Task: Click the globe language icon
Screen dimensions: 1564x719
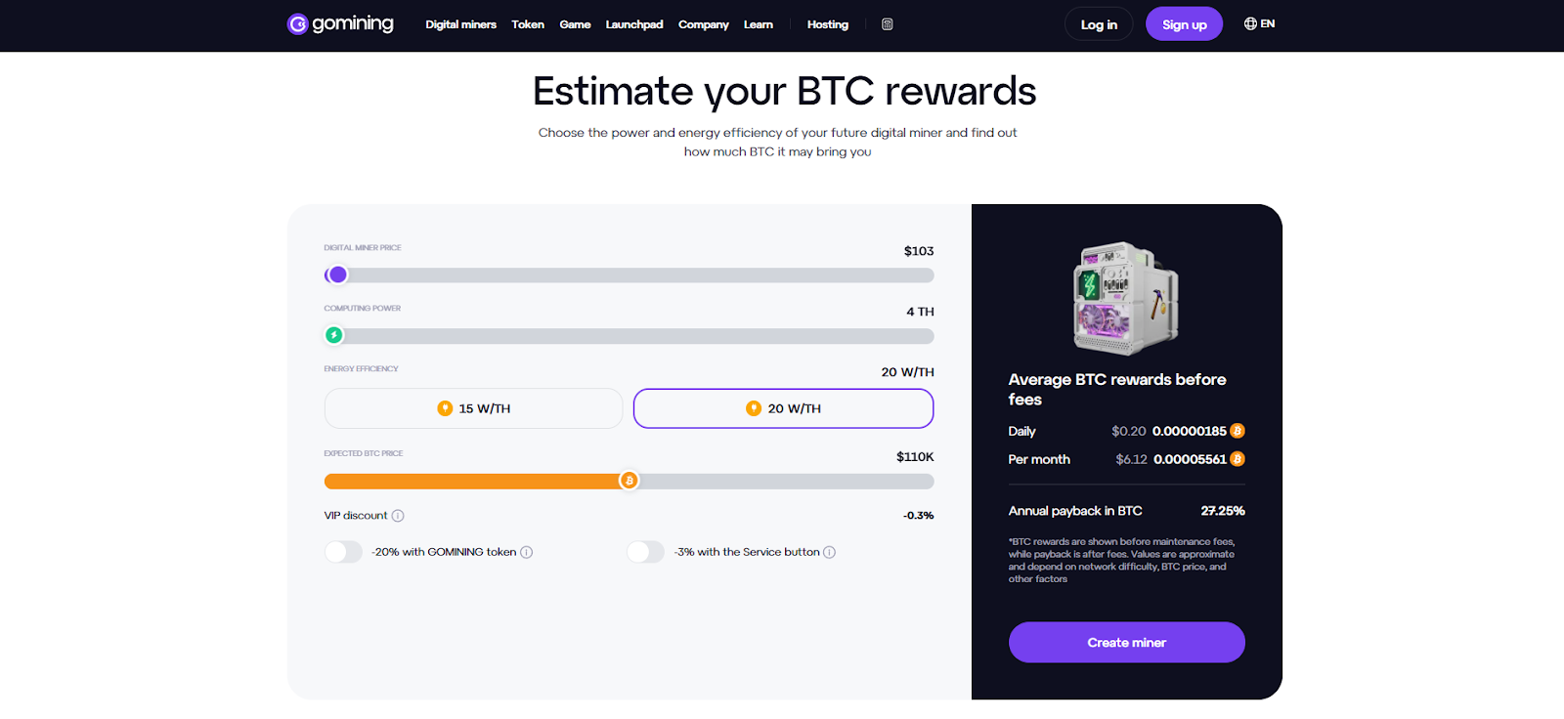Action: point(1250,23)
